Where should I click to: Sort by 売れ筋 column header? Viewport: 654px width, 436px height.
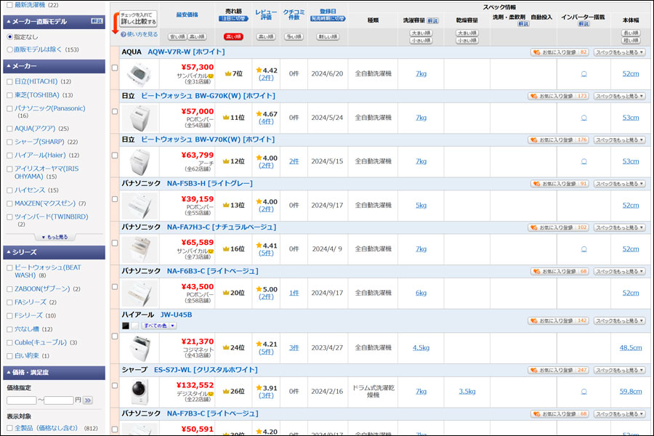(233, 12)
